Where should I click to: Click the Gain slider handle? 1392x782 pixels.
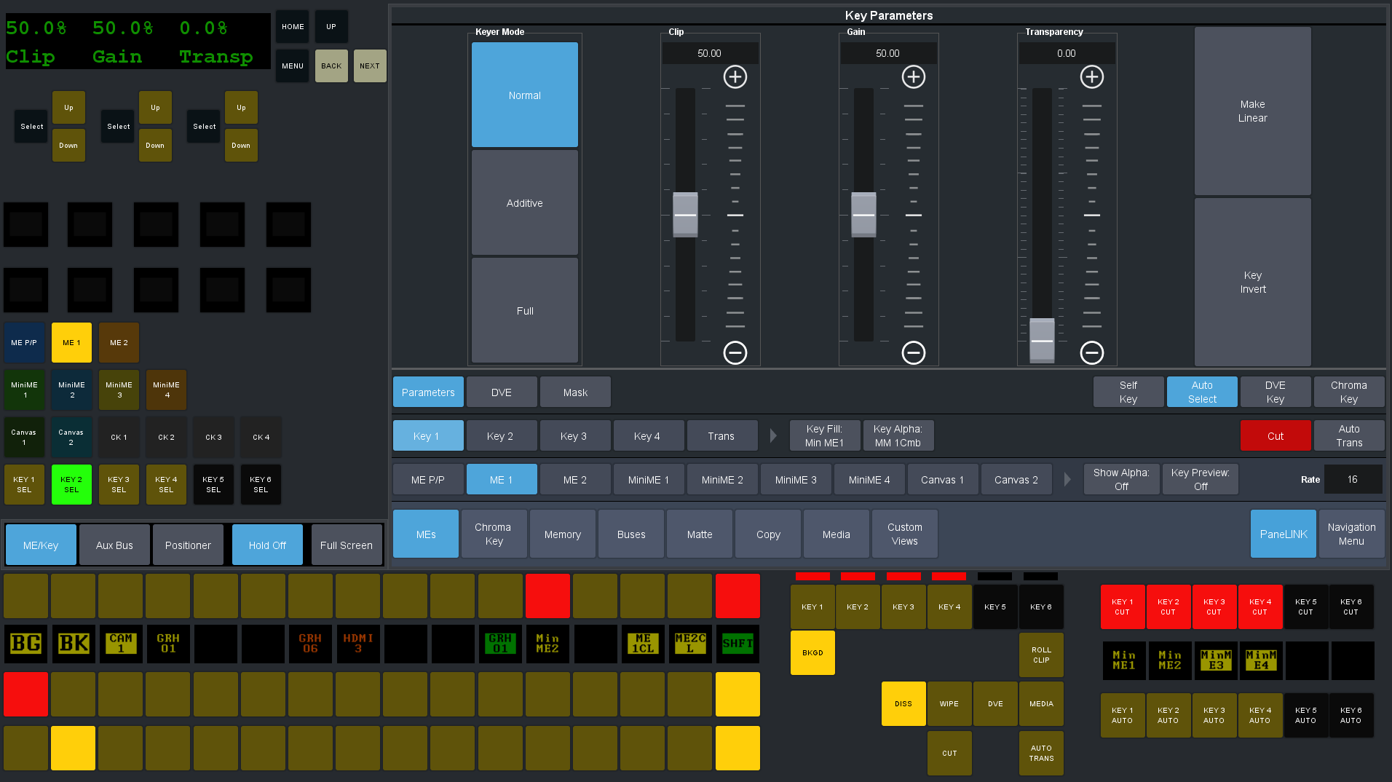click(x=863, y=215)
